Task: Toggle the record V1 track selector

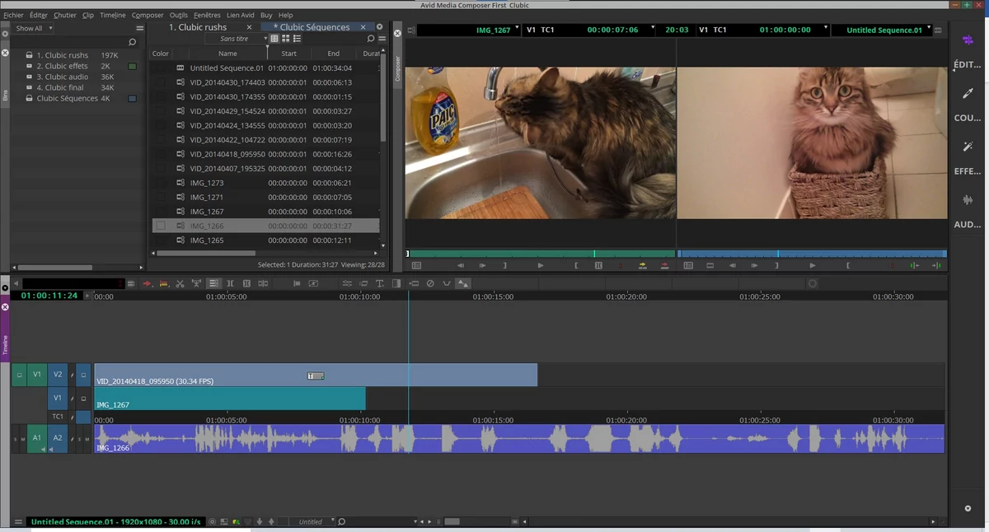Action: [58, 398]
